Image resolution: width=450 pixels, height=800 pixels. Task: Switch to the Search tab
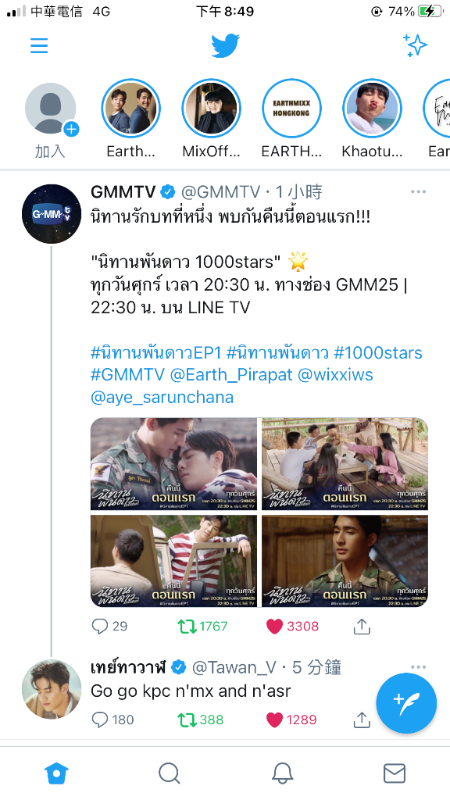click(169, 773)
